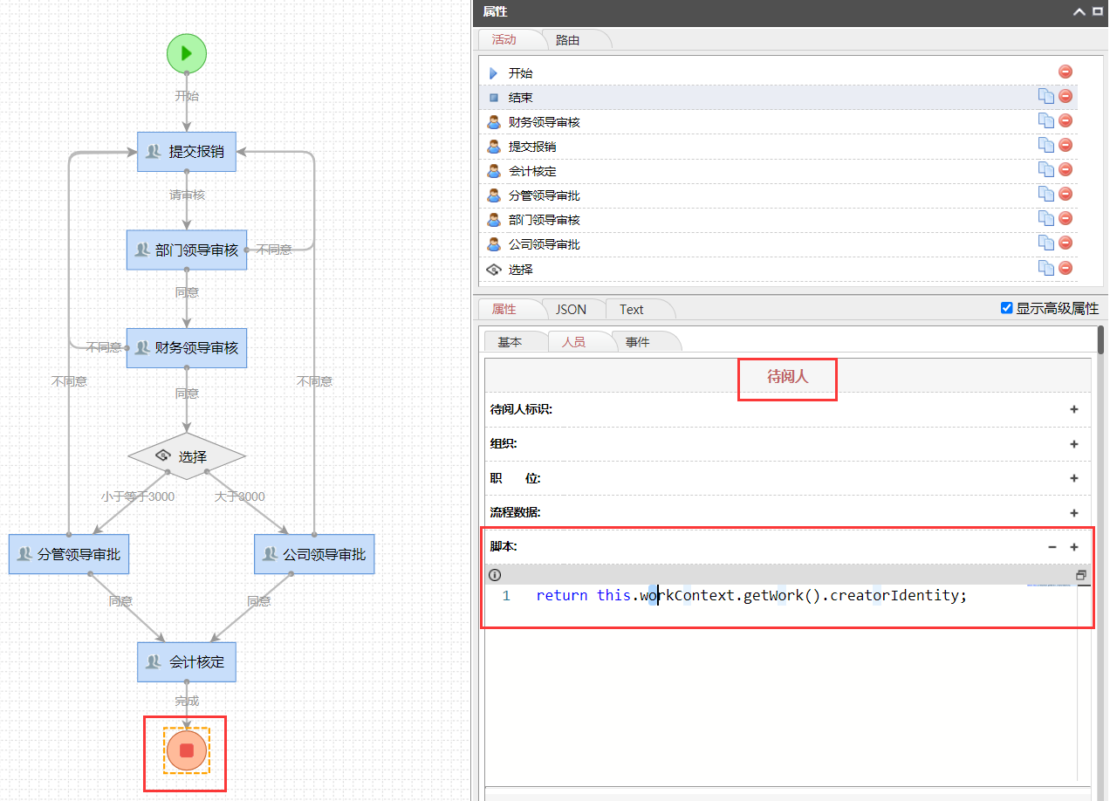Copy the 会计核定 activity row
Viewport: 1110px width, 801px height.
(x=1045, y=170)
